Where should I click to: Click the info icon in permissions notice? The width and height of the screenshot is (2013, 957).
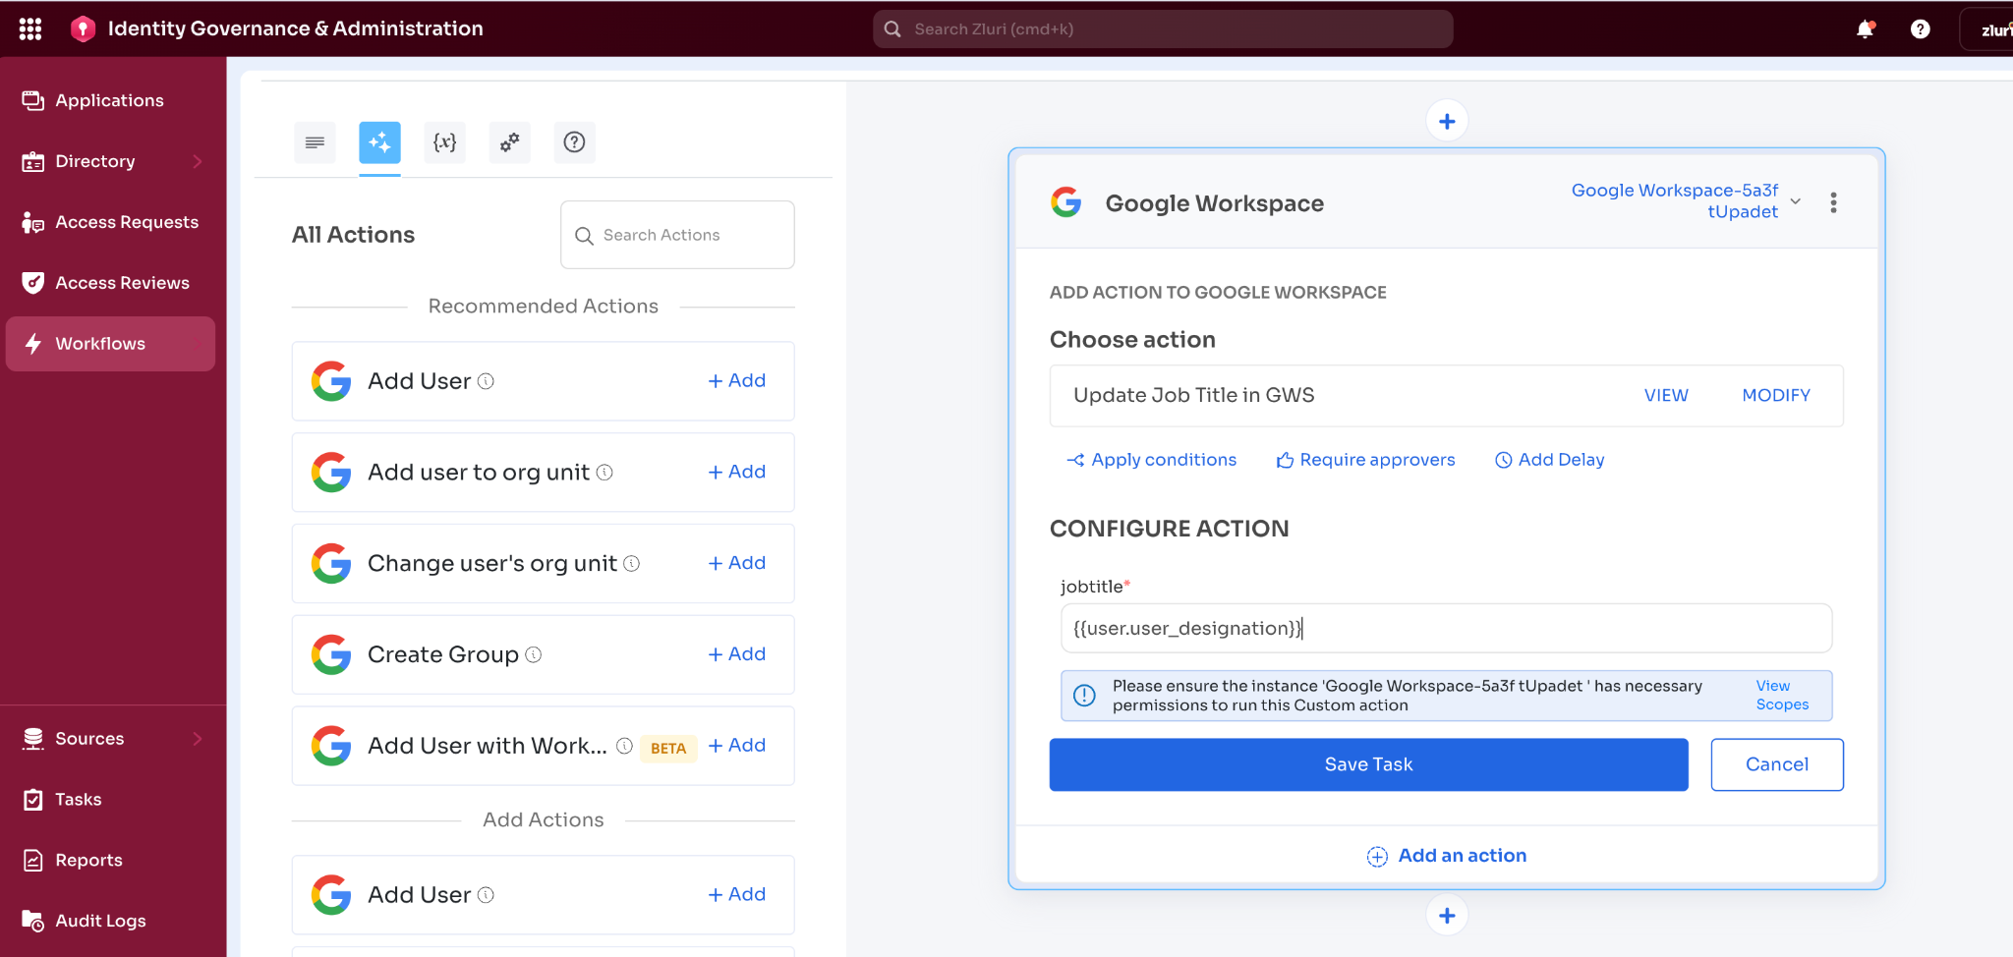1084,696
